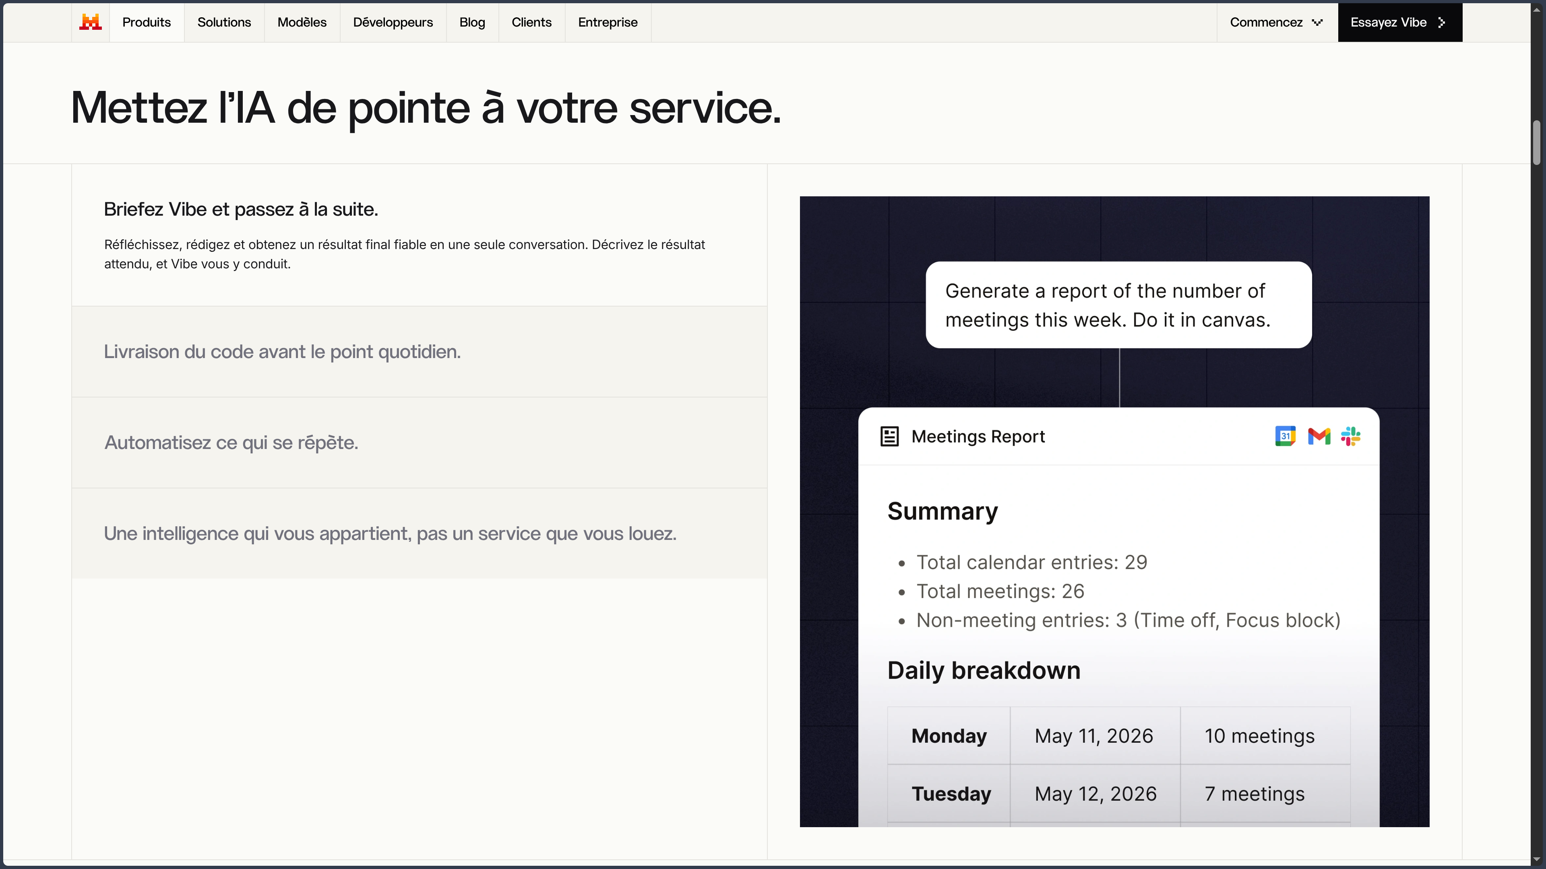
Task: Click the arrow icon on Essayez Vibe
Action: click(1442, 22)
